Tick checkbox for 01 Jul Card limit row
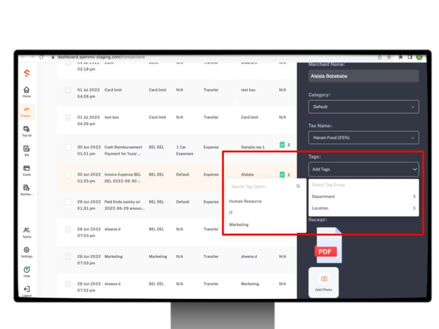Viewport: 439px width, 329px height. click(x=68, y=90)
